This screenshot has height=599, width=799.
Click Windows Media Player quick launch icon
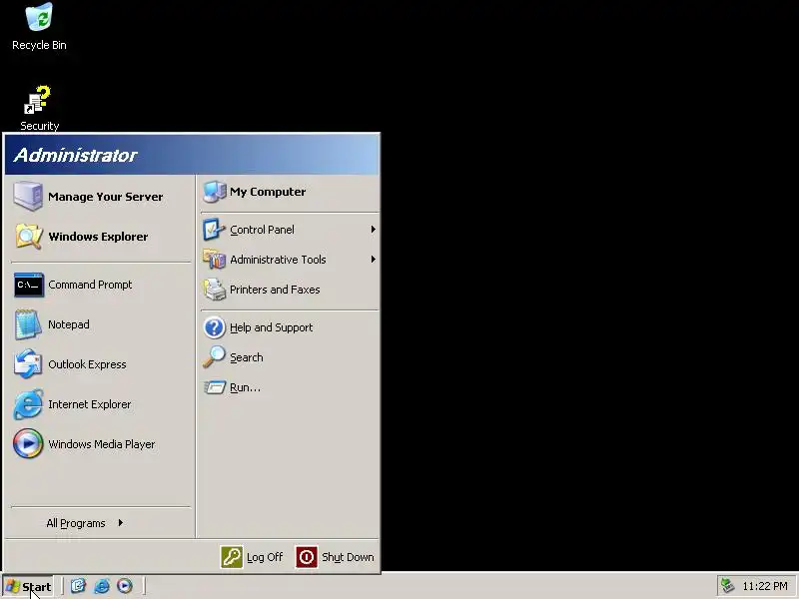click(124, 586)
